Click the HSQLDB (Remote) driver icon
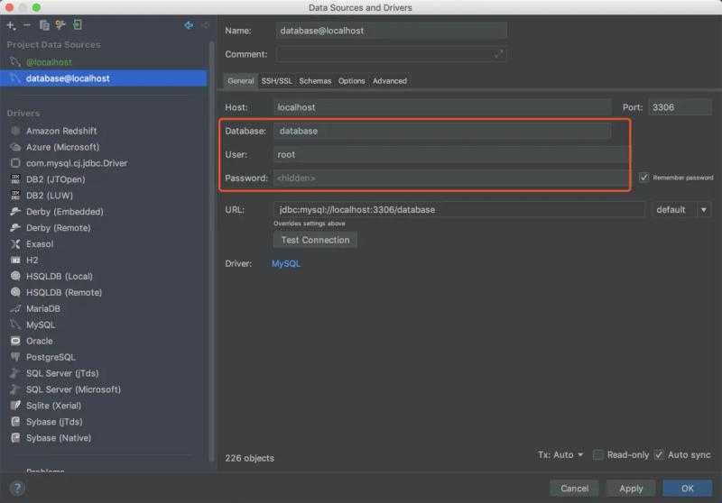 pyautogui.click(x=15, y=292)
